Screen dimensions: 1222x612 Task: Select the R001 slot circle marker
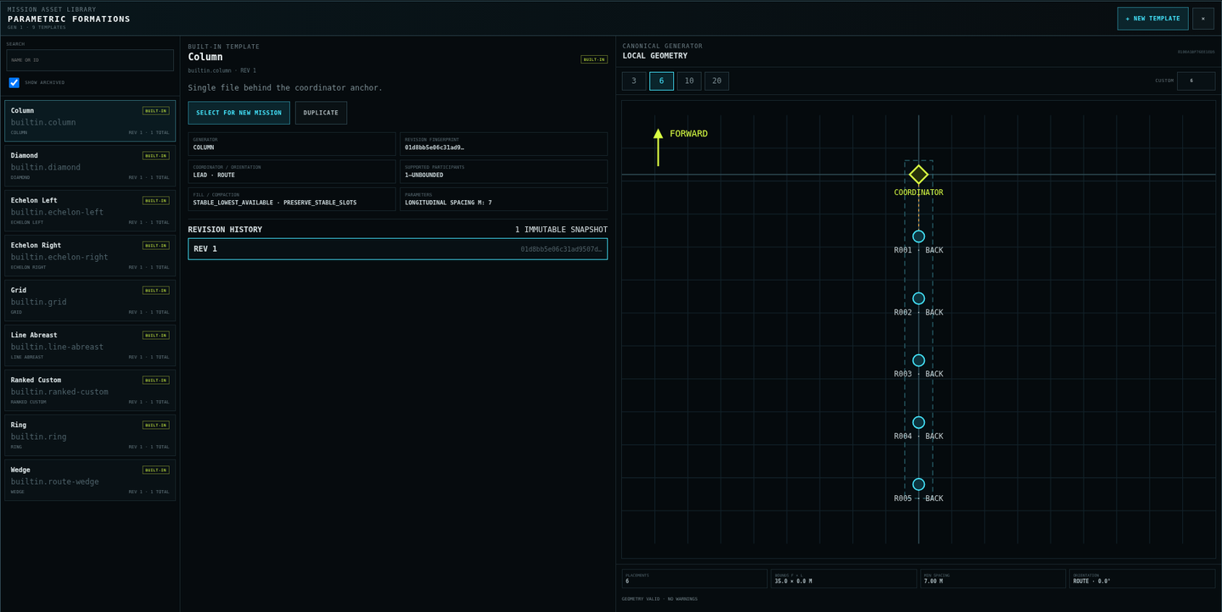click(x=918, y=236)
